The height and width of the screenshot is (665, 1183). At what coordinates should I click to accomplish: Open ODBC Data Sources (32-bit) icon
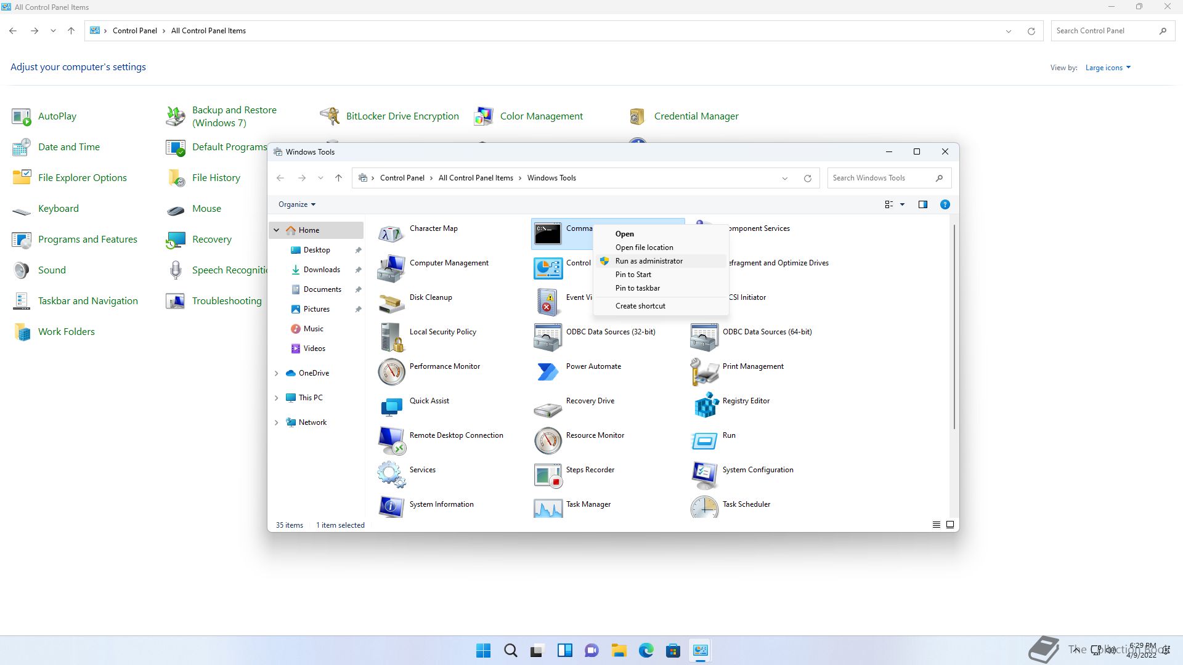(548, 337)
